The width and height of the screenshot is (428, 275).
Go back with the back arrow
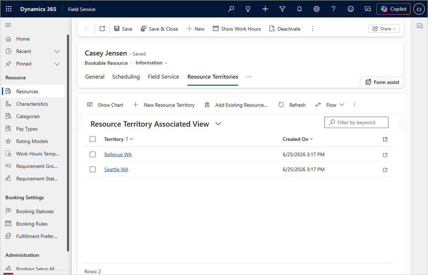click(87, 29)
